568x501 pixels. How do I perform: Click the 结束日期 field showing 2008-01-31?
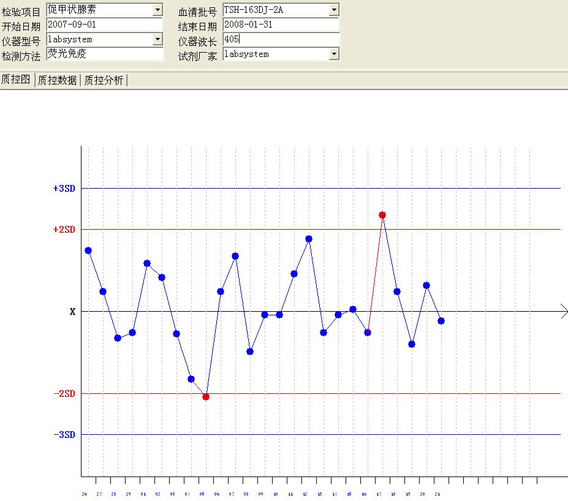coord(280,24)
